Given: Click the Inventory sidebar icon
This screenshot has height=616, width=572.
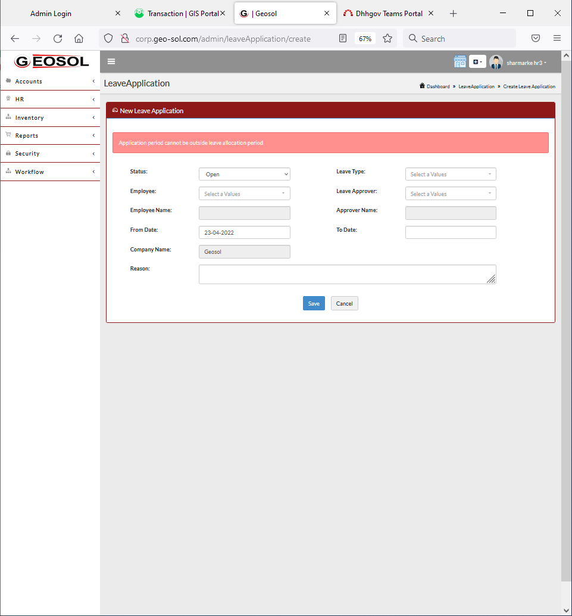Looking at the screenshot, I should (x=8, y=117).
